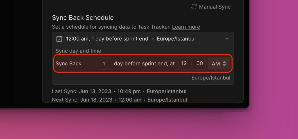Click the Manual Sync refresh icon
The image size is (298, 139).
coord(194,7)
